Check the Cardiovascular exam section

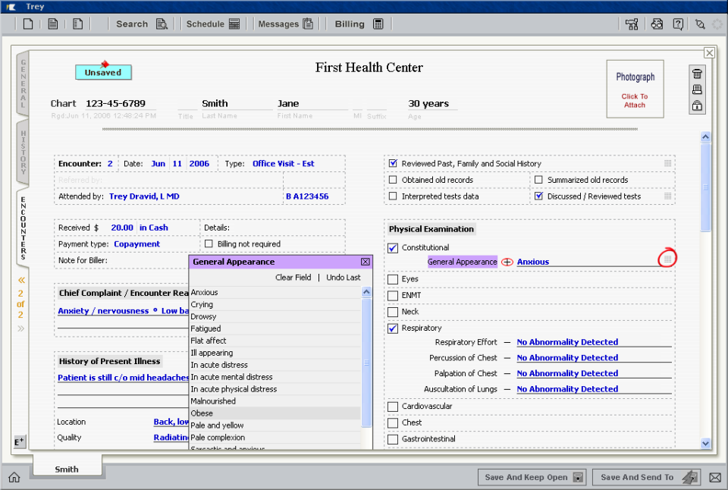coord(393,407)
